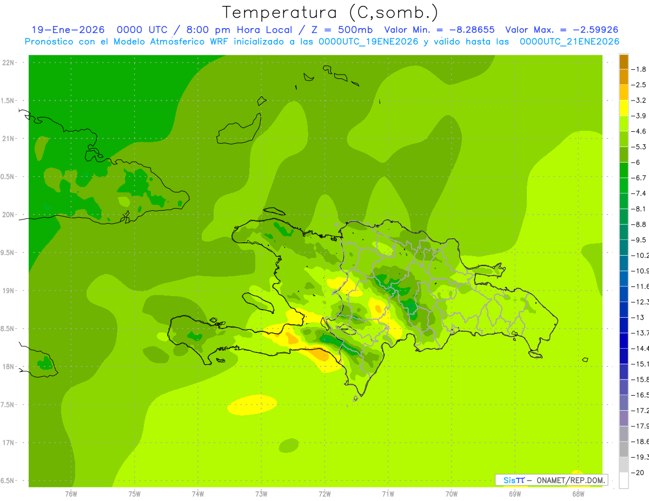The image size is (649, 501).
Task: Click the title "Temperatura (C,somb.)"
Action: tap(330, 12)
